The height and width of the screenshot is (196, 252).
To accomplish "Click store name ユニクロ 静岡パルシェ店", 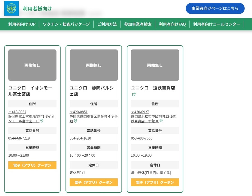I will (92, 91).
